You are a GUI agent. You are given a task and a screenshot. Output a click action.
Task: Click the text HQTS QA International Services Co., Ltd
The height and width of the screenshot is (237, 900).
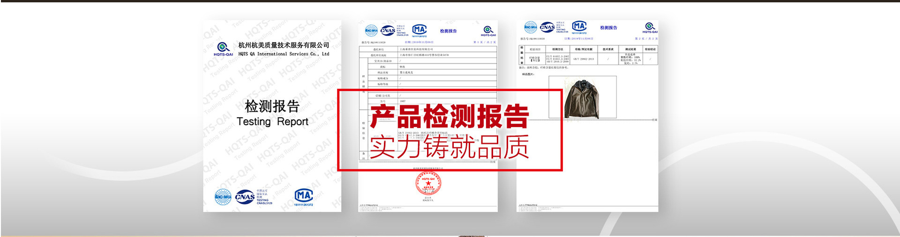pyautogui.click(x=284, y=54)
